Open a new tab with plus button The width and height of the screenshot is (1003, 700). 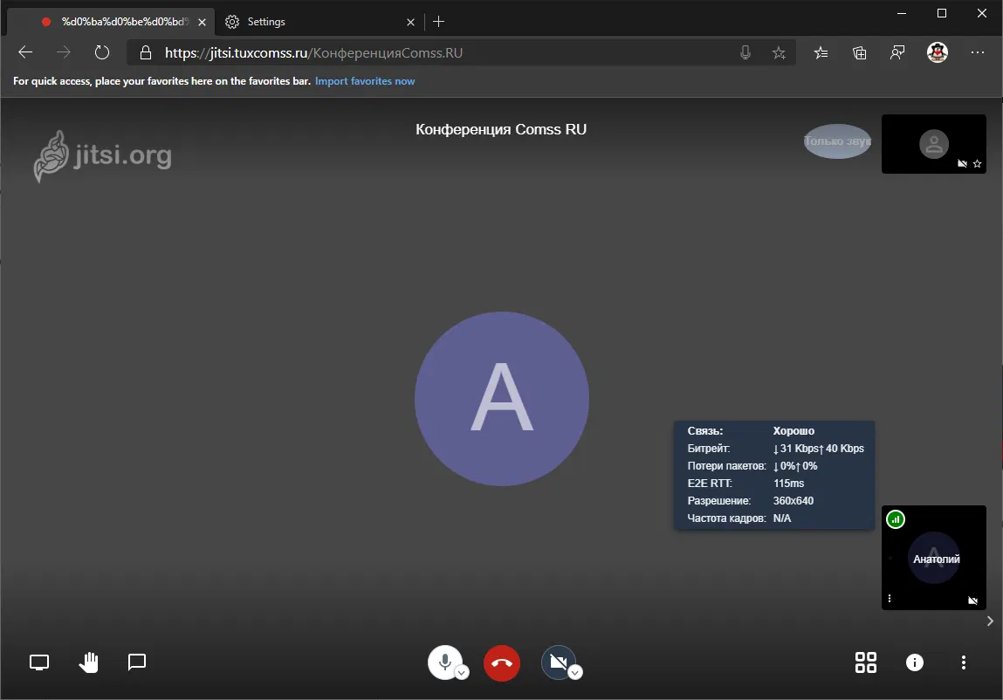tap(439, 22)
